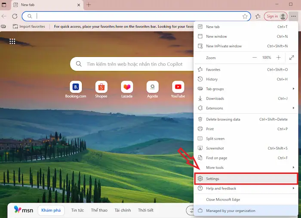
Task: Click the tab groups icon on favorites bar
Action: (3, 26)
